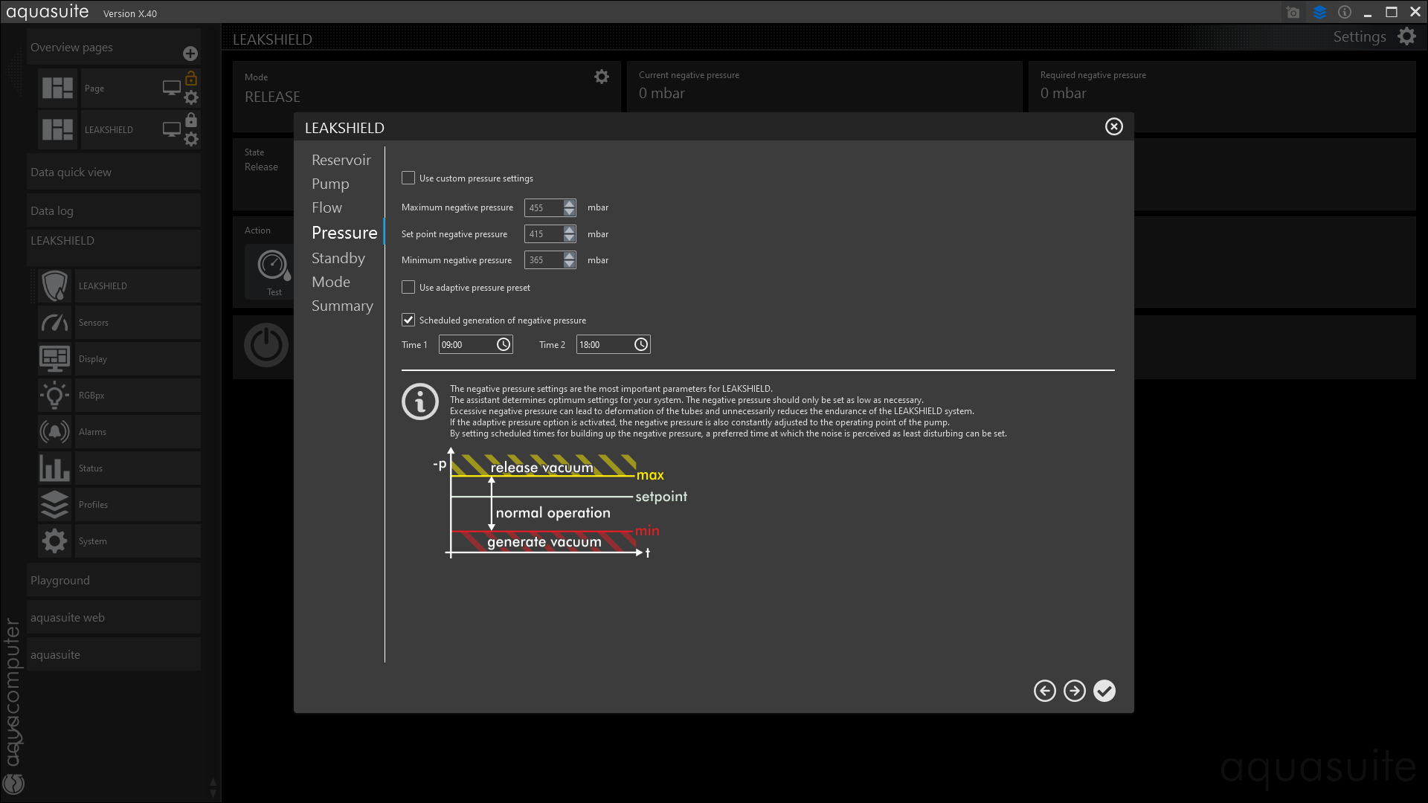Click the screenshot camera icon in titlebar

(1293, 13)
